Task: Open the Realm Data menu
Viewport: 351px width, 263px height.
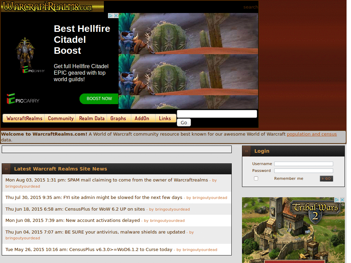Action: pyautogui.click(x=92, y=118)
